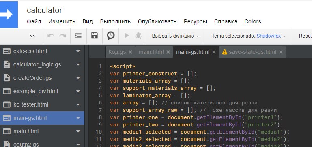The image size is (312, 147).
Task: Open dropdown arrow for calculator_logic.gs
Action: (x=78, y=64)
